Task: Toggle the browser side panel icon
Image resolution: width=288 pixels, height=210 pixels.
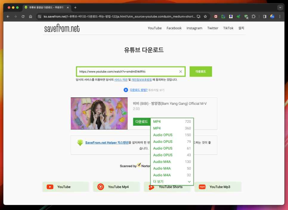Action: point(265,16)
